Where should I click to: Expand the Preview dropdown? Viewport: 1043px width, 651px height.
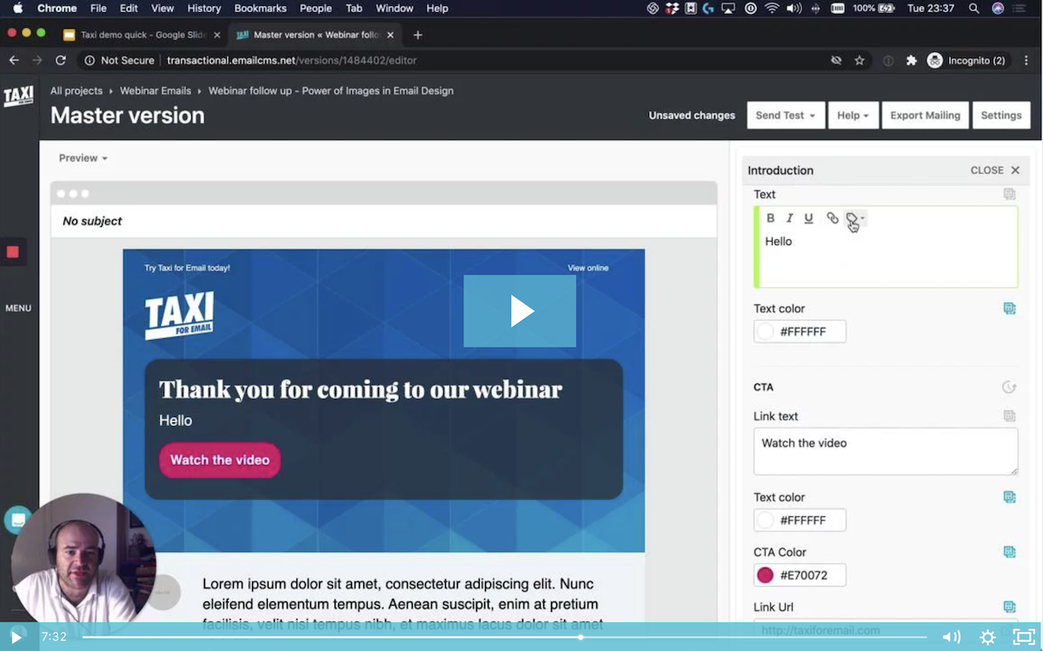click(83, 158)
